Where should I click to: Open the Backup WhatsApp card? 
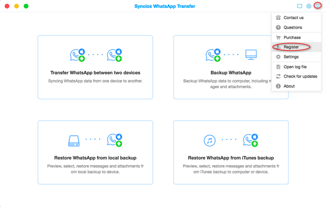point(231,67)
